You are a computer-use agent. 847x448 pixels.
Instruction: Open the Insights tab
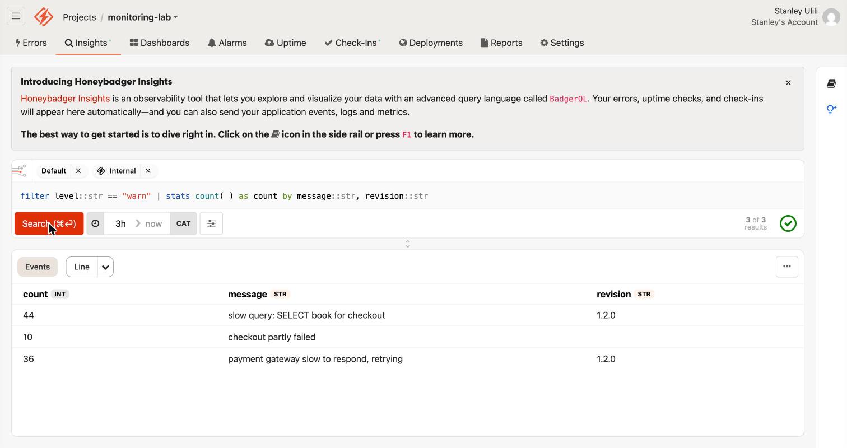tap(88, 43)
